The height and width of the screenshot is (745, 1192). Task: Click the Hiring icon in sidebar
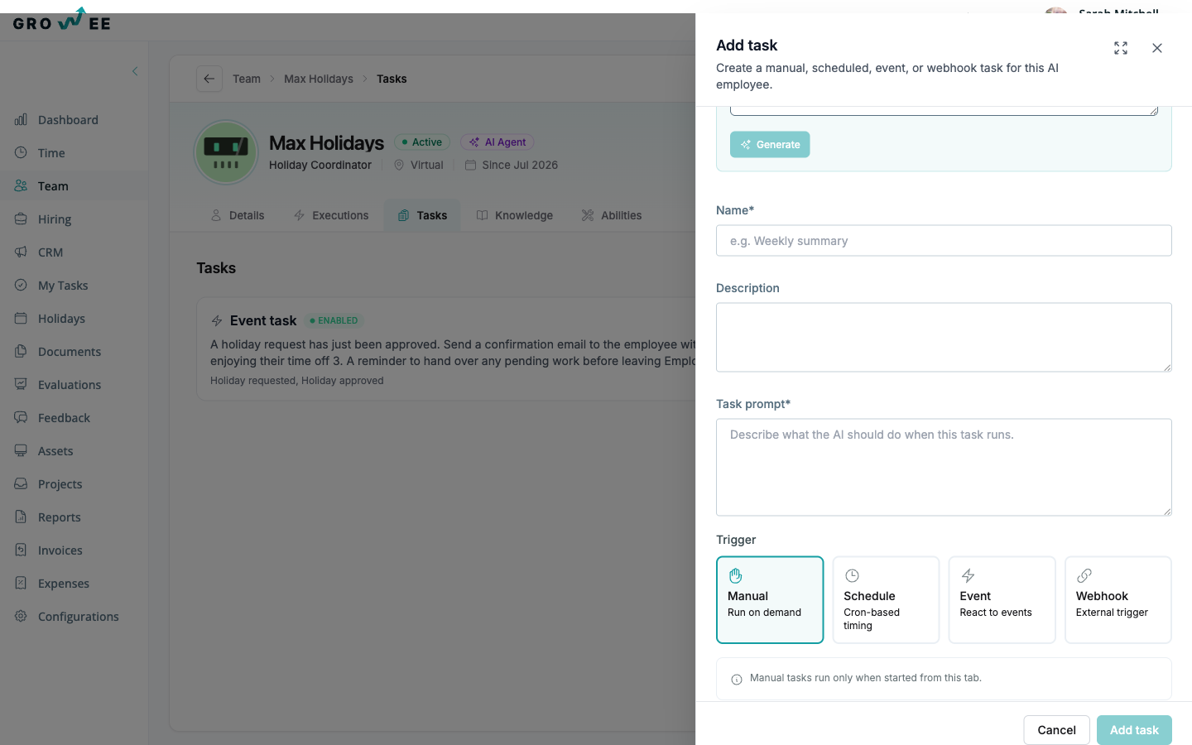pyautogui.click(x=21, y=219)
